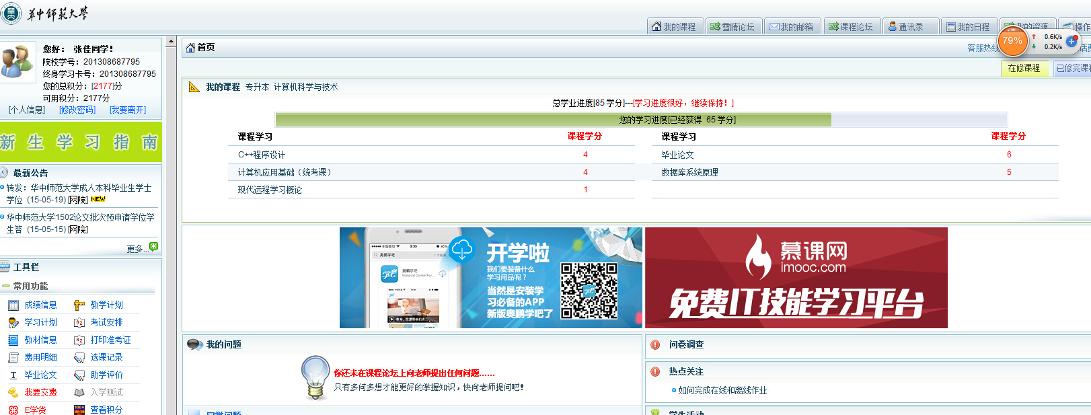This screenshot has height=415, width=1091.
Task: Click the red E学贷 icon
Action: (13, 410)
